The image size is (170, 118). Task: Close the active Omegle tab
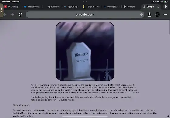(x=158, y=7)
